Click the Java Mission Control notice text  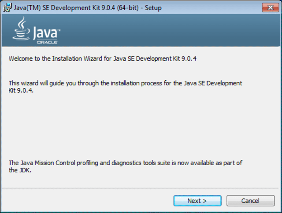125,166
